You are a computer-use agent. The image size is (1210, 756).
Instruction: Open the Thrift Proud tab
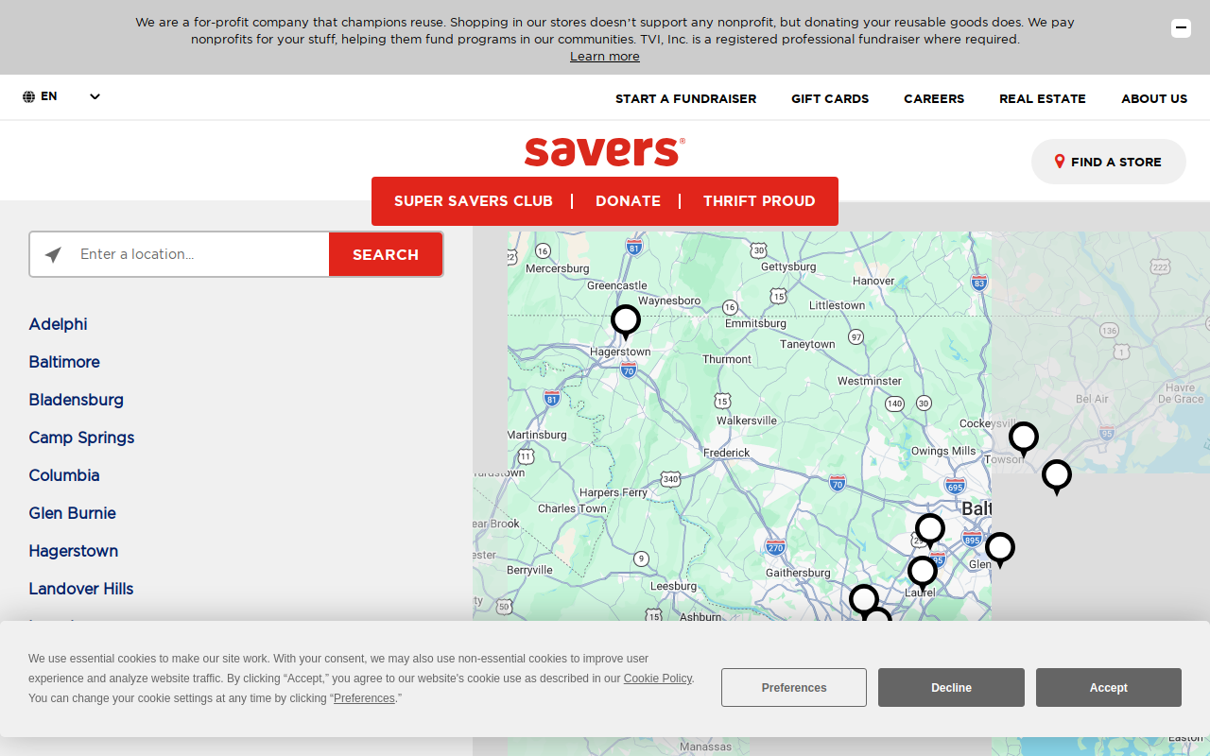pos(759,201)
